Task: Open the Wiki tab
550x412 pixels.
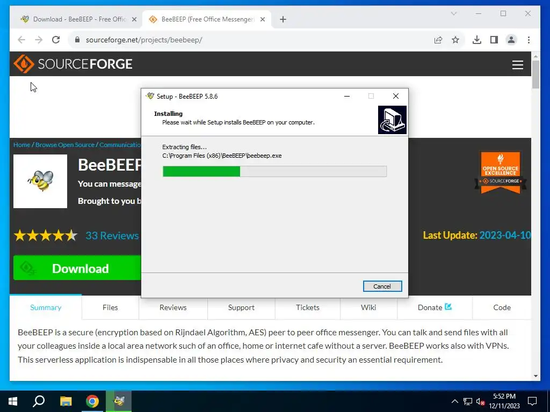Action: point(368,307)
